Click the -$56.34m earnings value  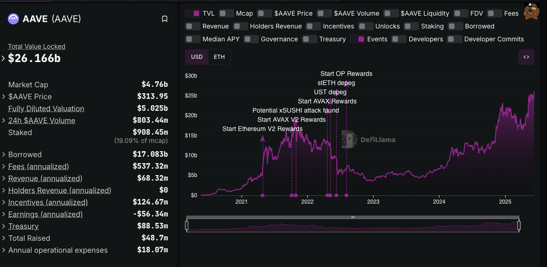(150, 214)
